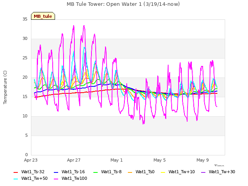Click the Apr 23 x-axis tick label

[31, 160]
